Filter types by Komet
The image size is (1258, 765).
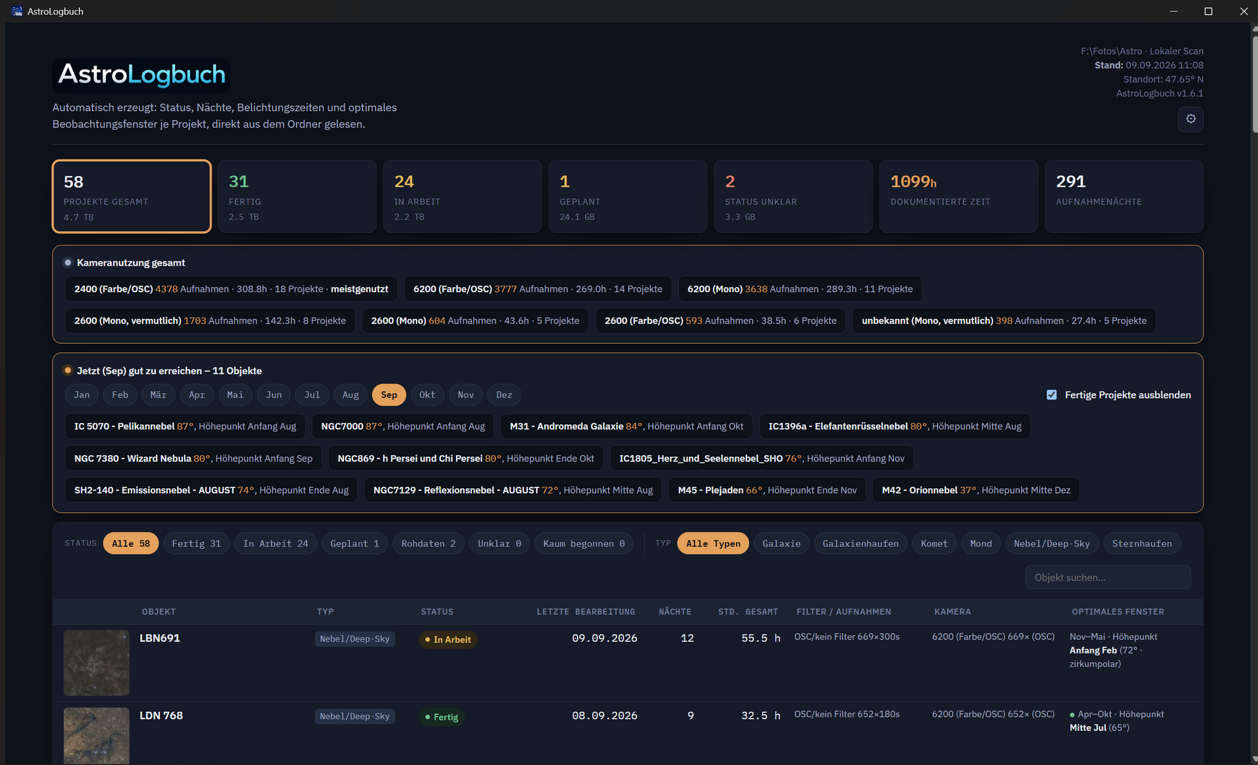pyautogui.click(x=934, y=544)
